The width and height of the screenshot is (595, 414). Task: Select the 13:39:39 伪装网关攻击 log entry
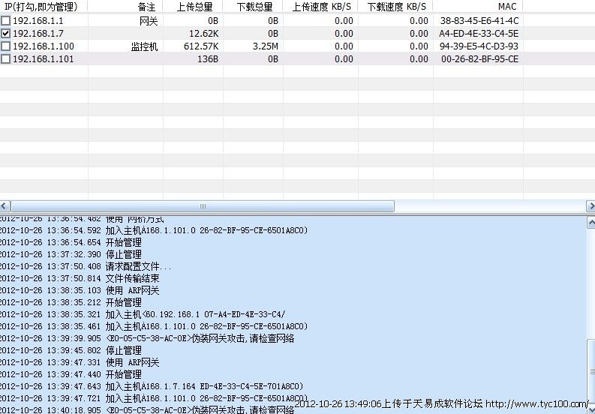[150, 338]
